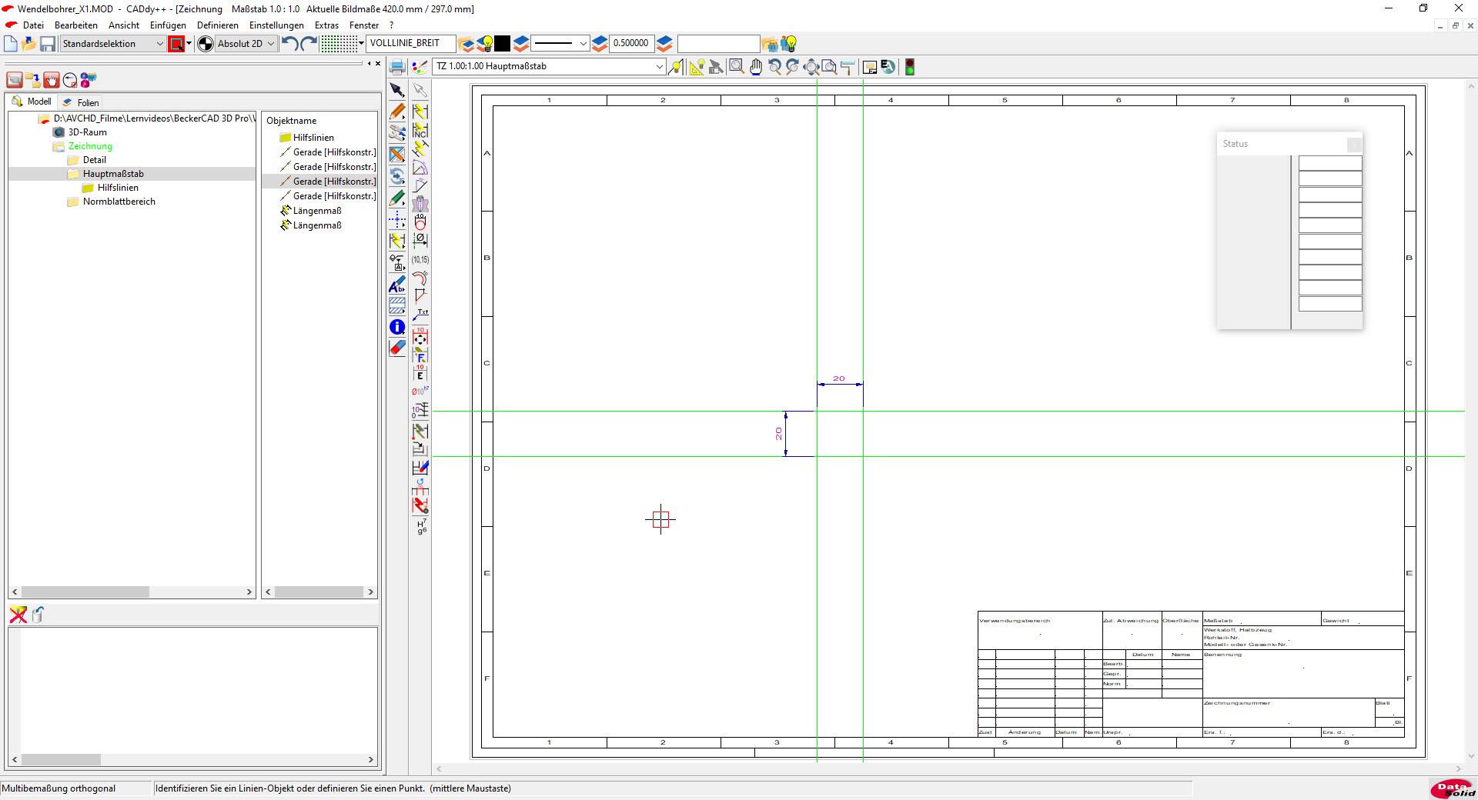1478x800 pixels.
Task: Click the zoom window magnifier icon
Action: 736,67
